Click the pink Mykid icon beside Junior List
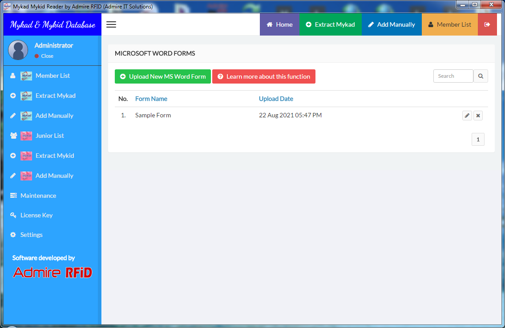 [26, 136]
